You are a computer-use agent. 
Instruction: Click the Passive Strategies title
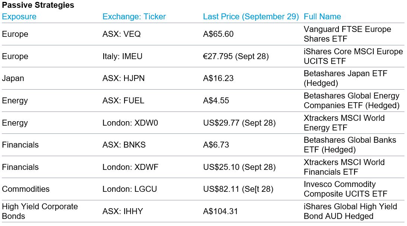38,6
